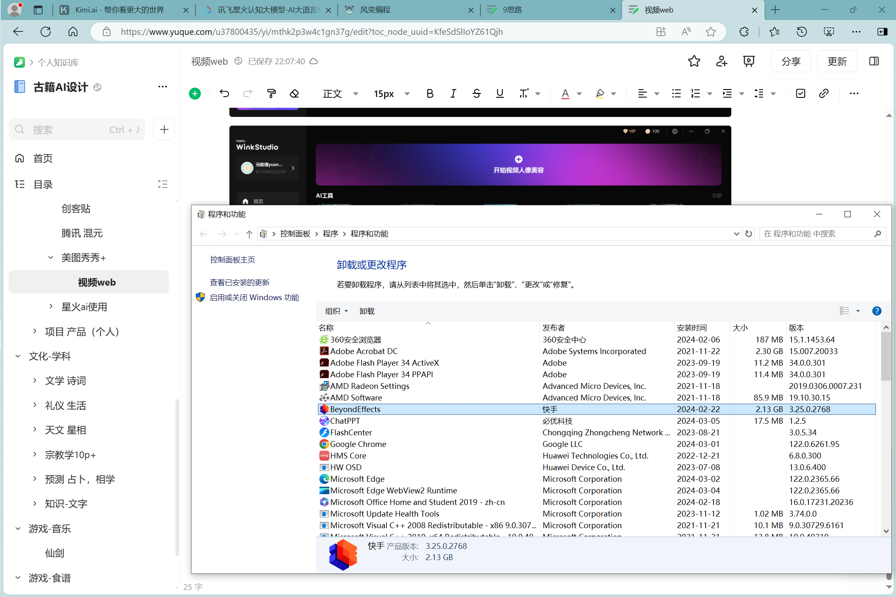The width and height of the screenshot is (896, 597).
Task: Open the browser extensions puzzle icon
Action: point(744,32)
